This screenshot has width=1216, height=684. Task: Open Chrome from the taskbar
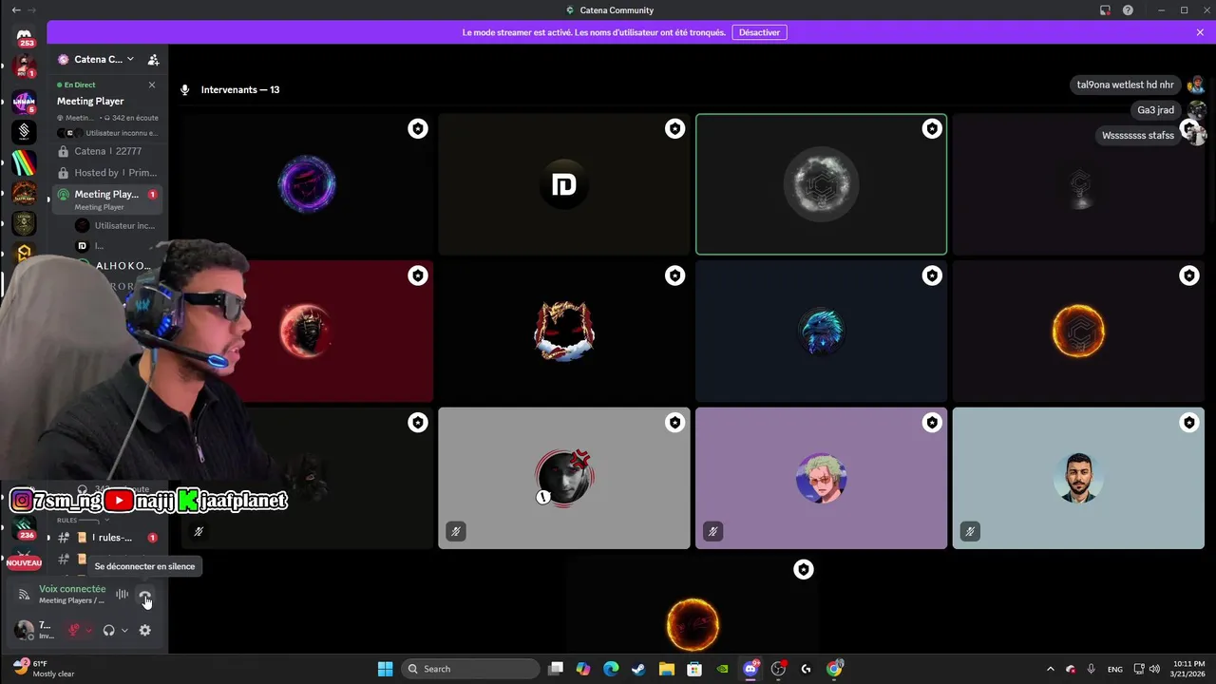tap(834, 669)
